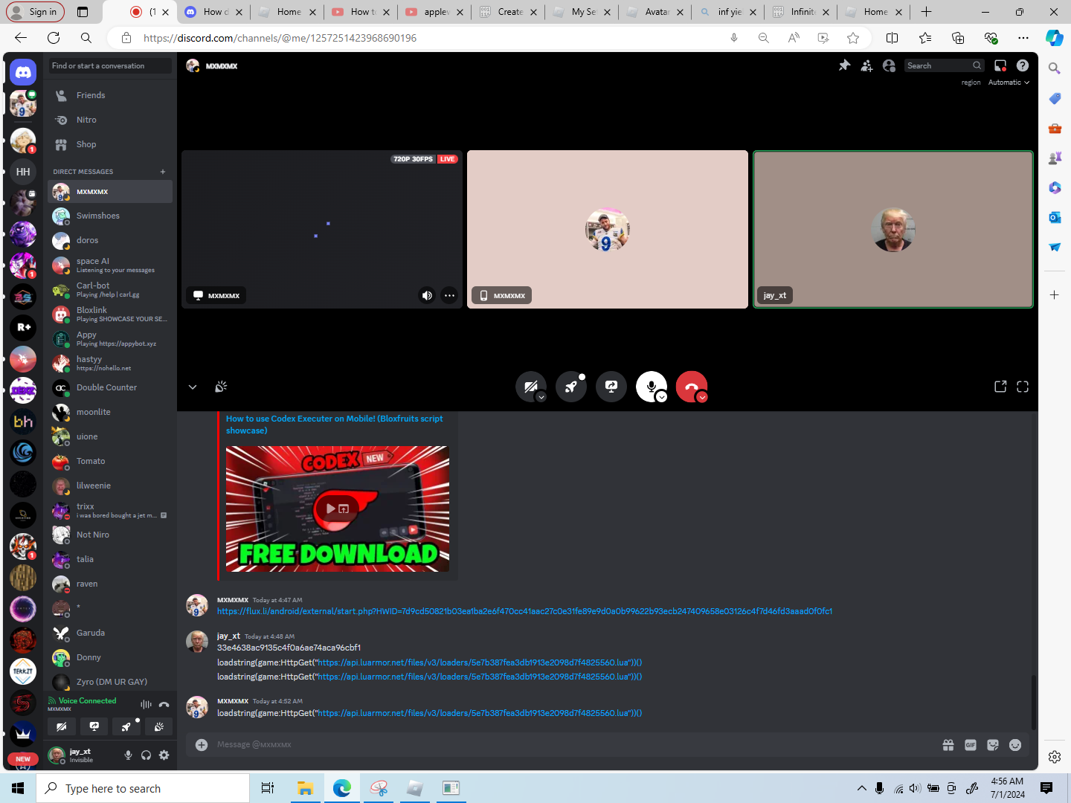Switch to the Infinite browser tab
This screenshot has height=803, width=1071.
[x=800, y=12]
